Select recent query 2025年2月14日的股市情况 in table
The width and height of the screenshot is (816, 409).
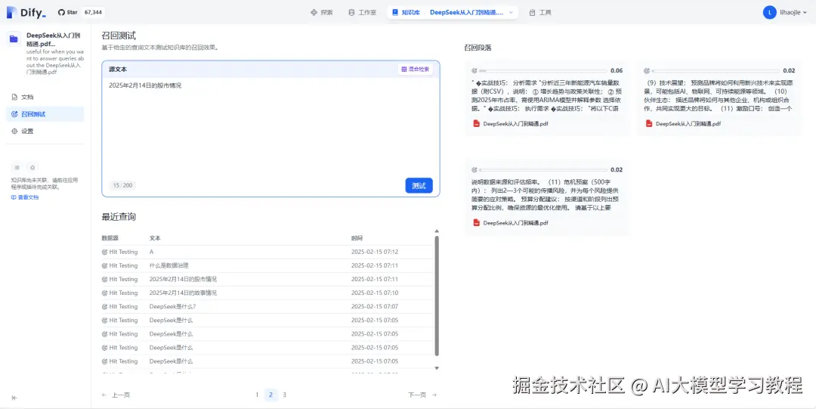pos(183,279)
